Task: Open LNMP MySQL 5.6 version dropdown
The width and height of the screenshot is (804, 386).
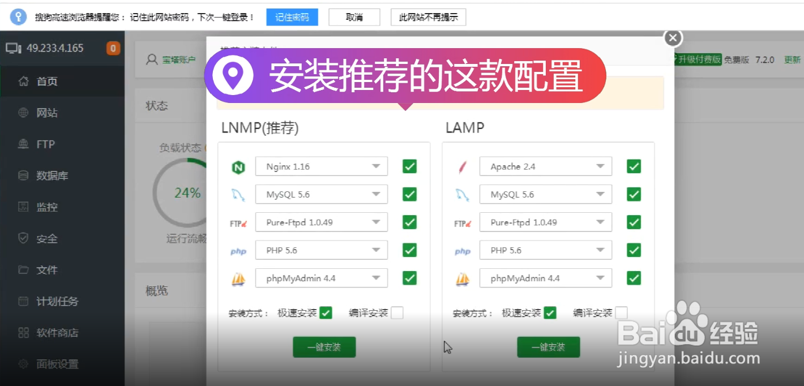Action: (x=322, y=194)
